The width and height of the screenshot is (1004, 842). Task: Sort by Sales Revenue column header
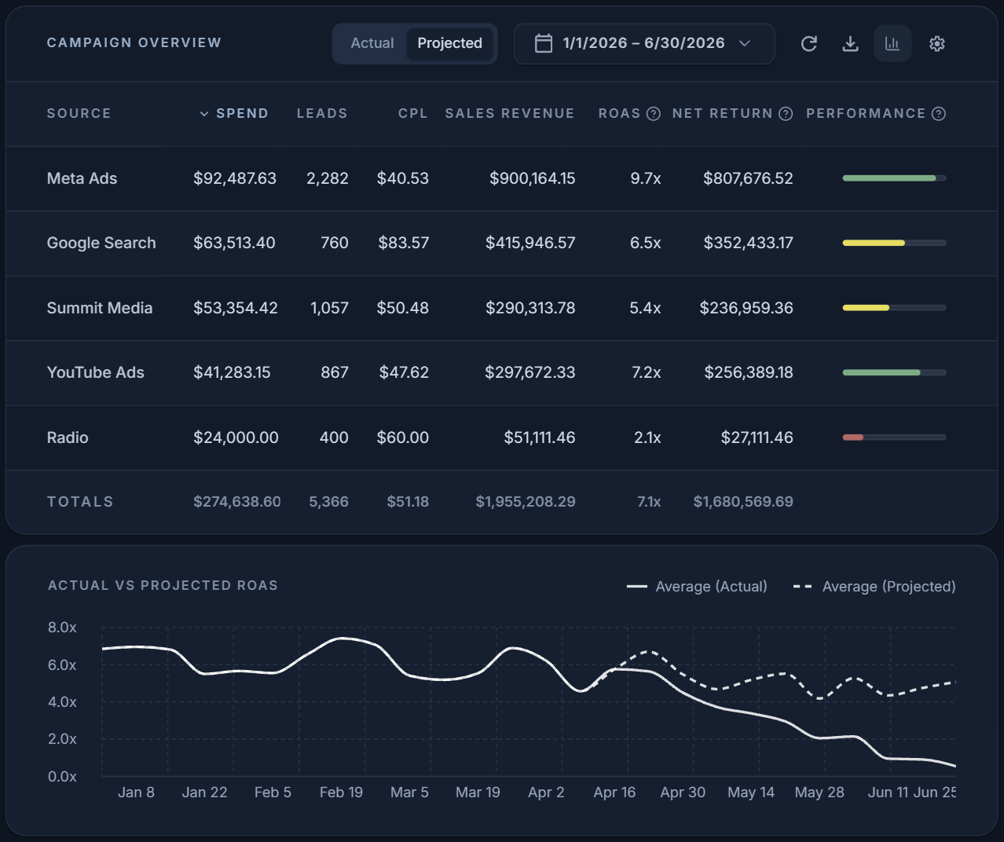tap(510, 113)
